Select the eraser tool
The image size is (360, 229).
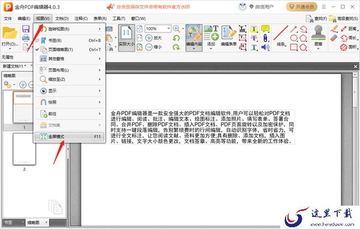(334, 38)
